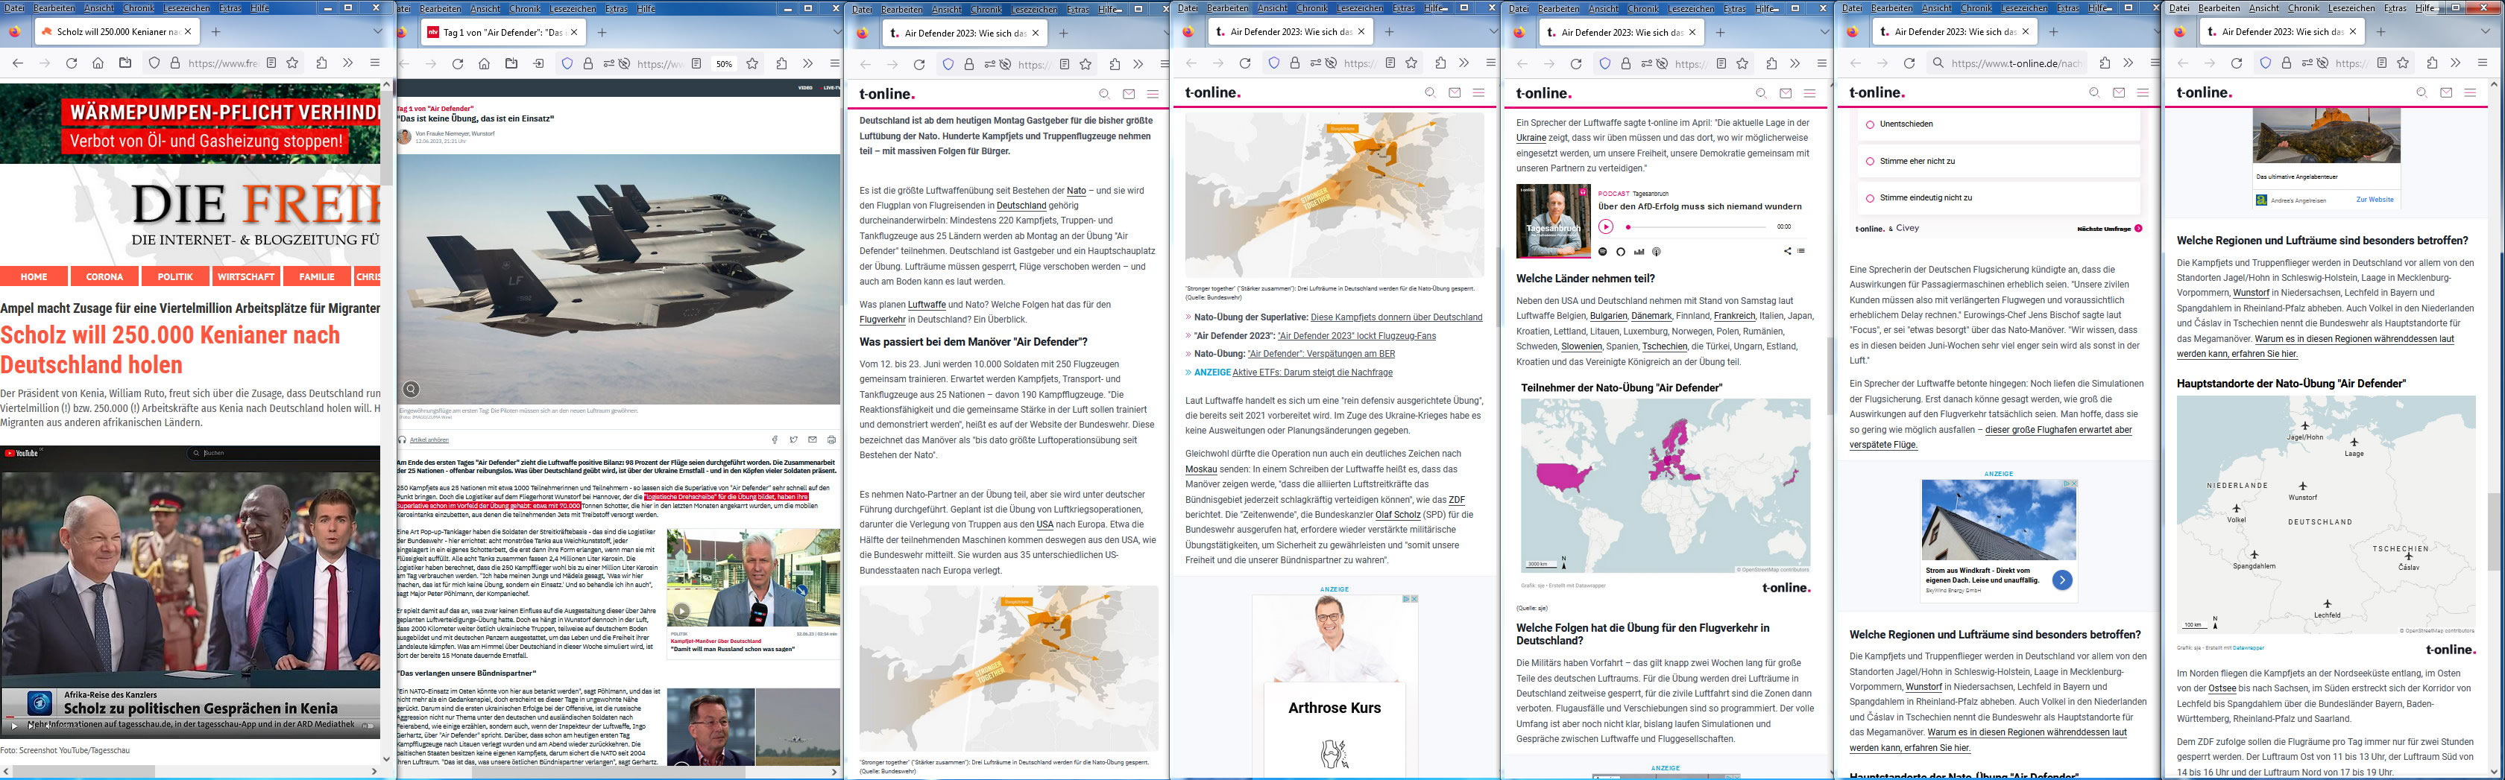Expand tab list chevron in Teilnehmer map window
The height and width of the screenshot is (780, 2505).
point(1824,31)
